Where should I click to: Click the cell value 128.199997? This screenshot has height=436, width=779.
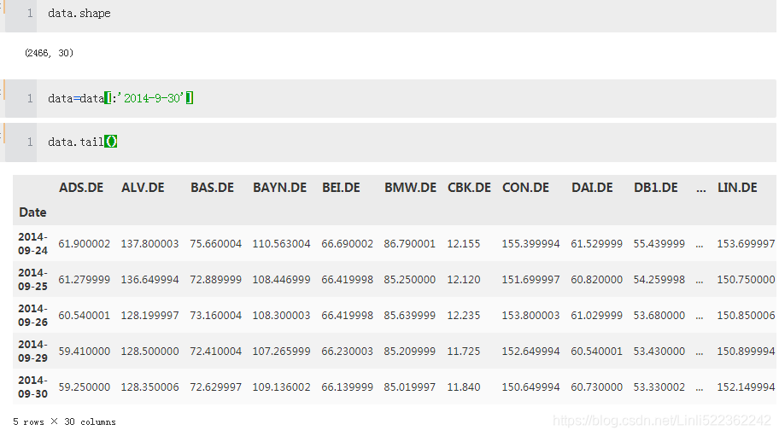(149, 315)
